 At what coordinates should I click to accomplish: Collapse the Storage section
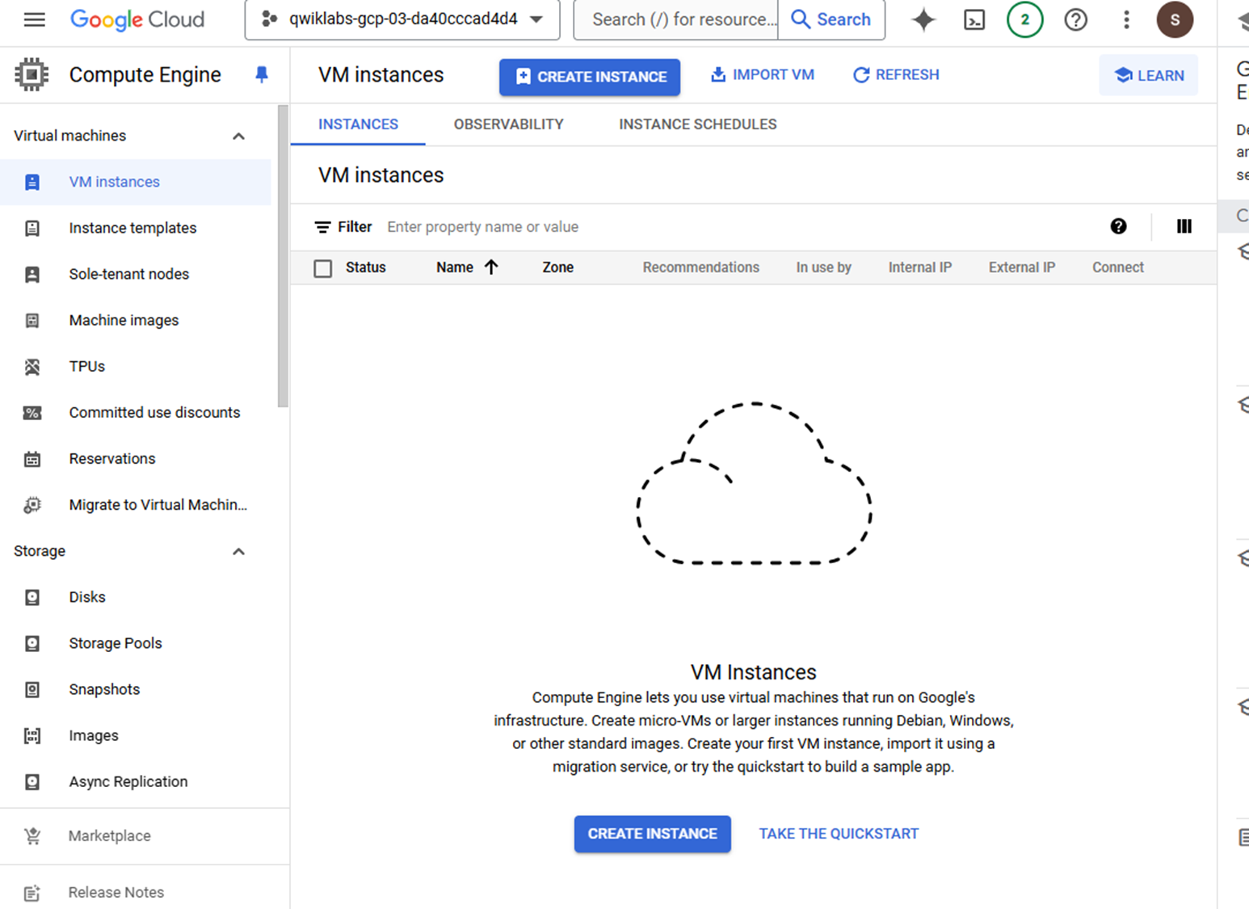click(238, 551)
